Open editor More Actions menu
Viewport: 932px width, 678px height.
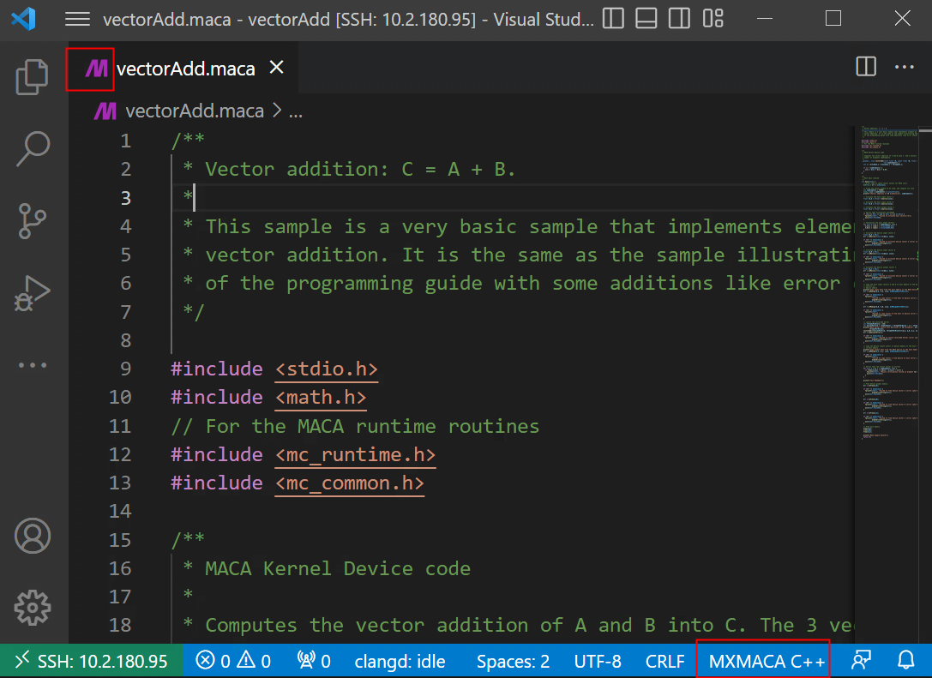905,67
